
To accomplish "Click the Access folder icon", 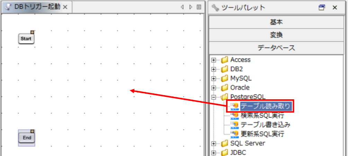I will [x=225, y=60].
